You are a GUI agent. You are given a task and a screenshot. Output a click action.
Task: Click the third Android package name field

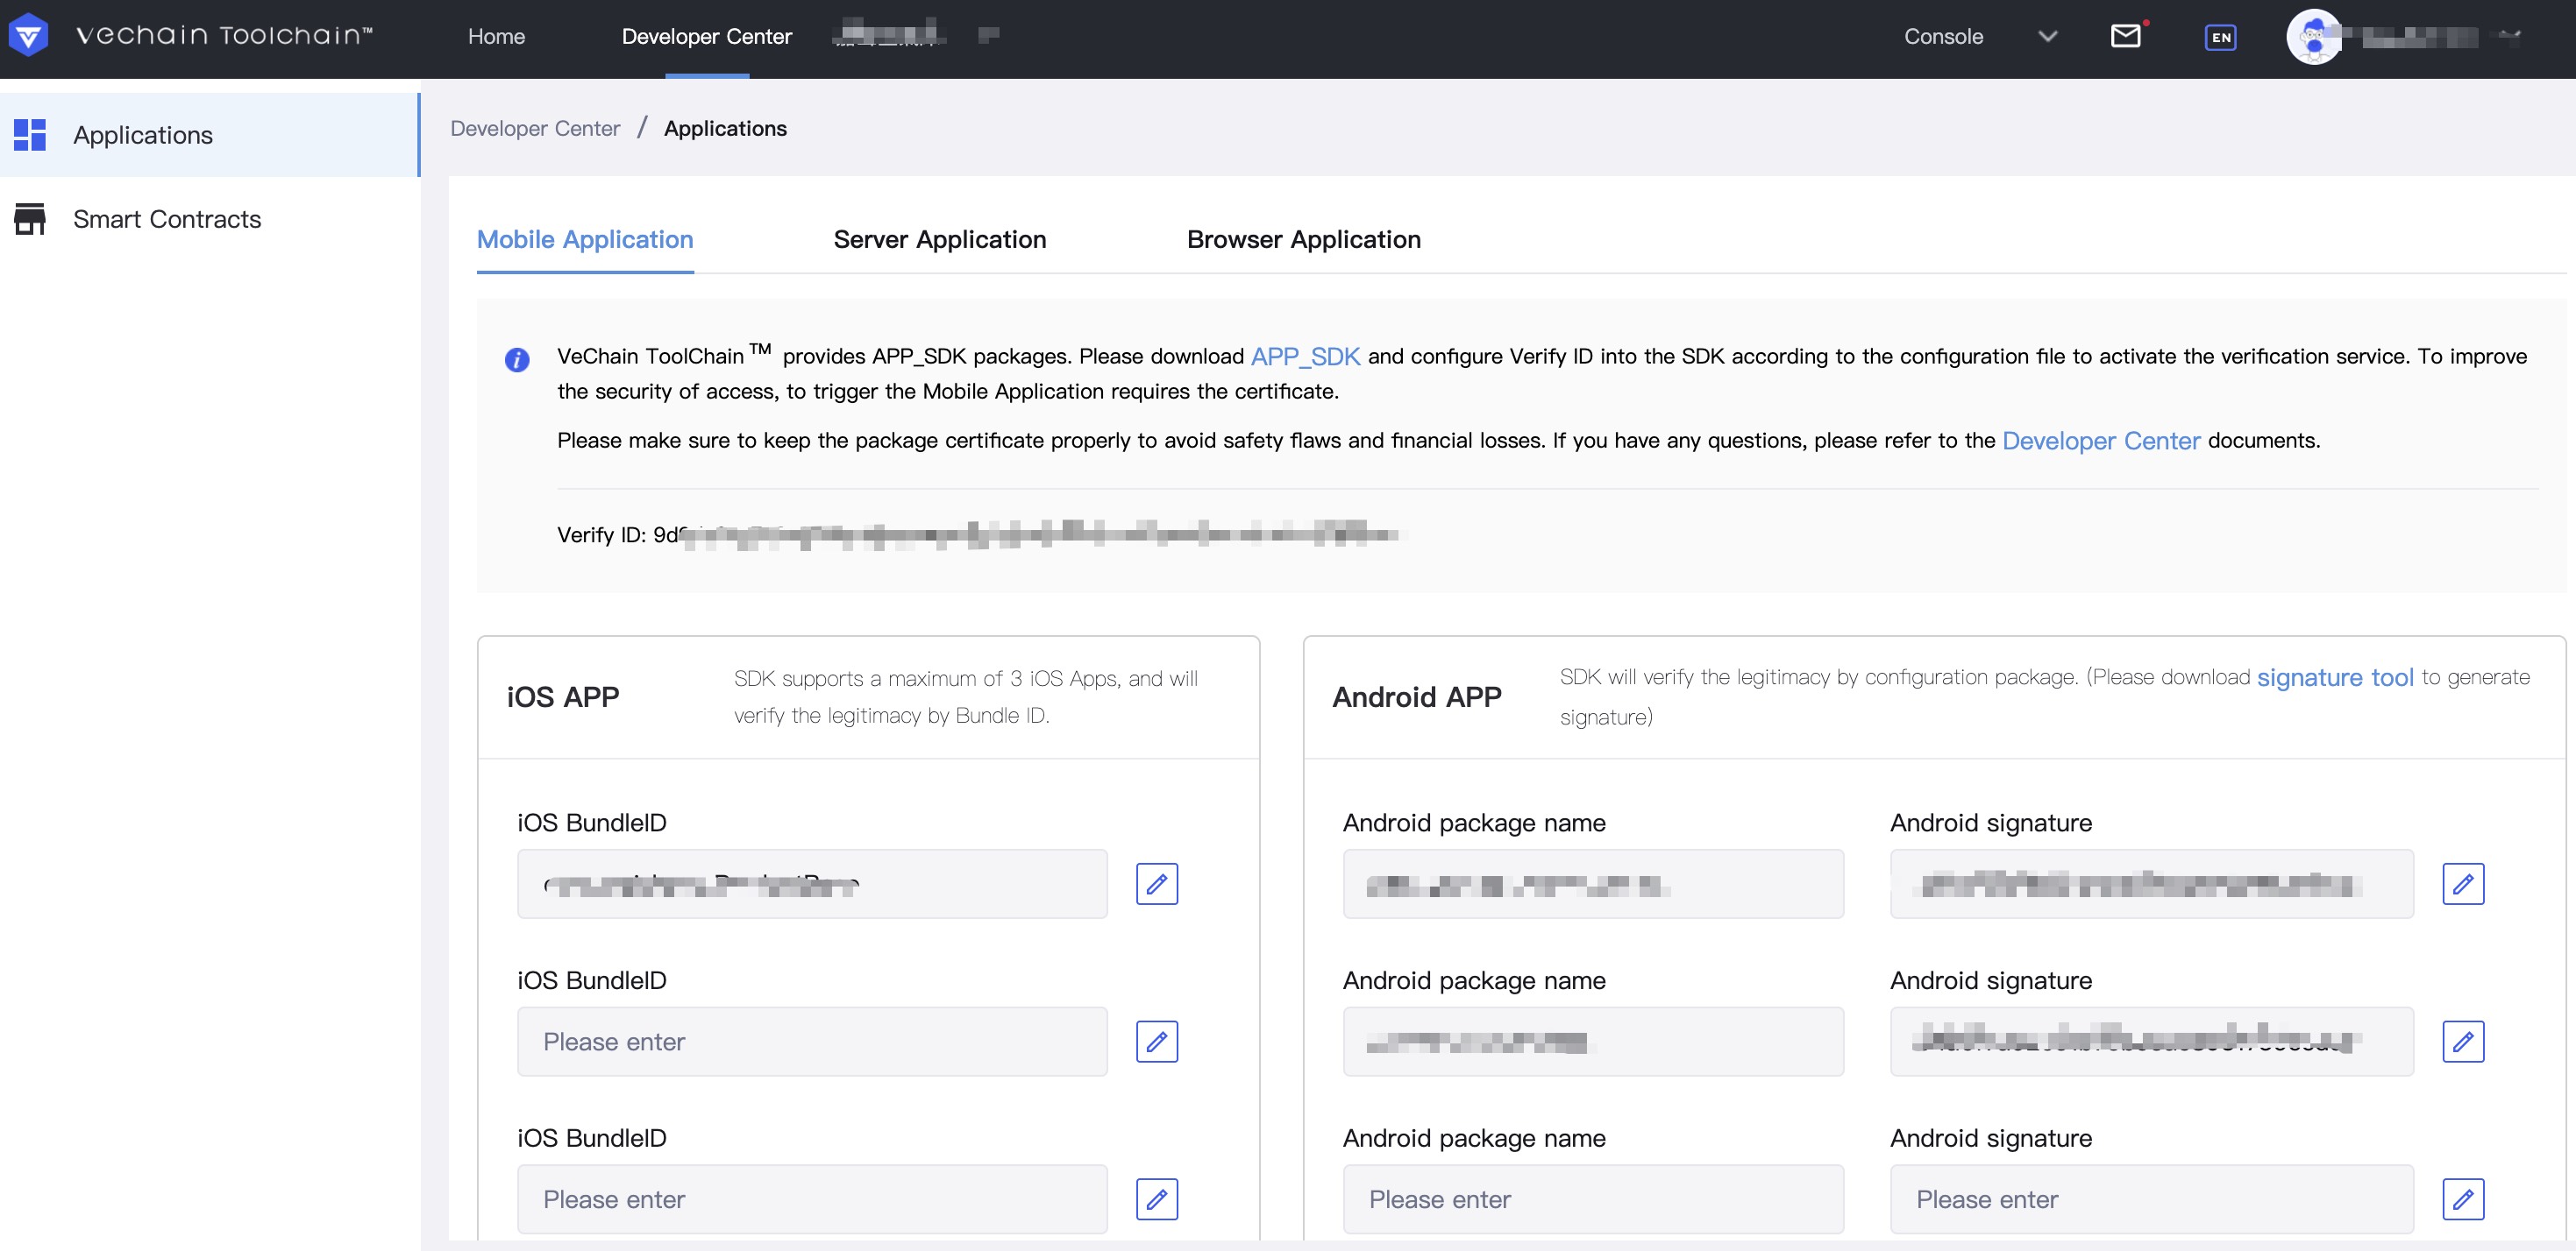(1593, 1200)
